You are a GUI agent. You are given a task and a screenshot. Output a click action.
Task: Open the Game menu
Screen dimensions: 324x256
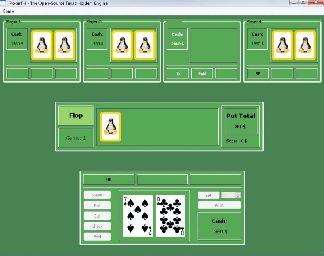[x=8, y=11]
